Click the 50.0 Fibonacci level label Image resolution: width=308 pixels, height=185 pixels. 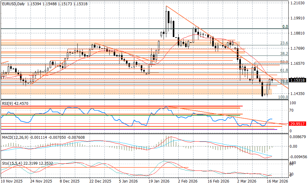[x=285, y=62]
